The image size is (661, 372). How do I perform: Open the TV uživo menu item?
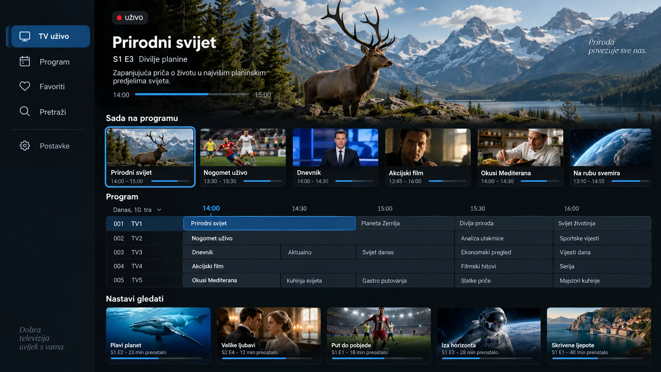(51, 36)
